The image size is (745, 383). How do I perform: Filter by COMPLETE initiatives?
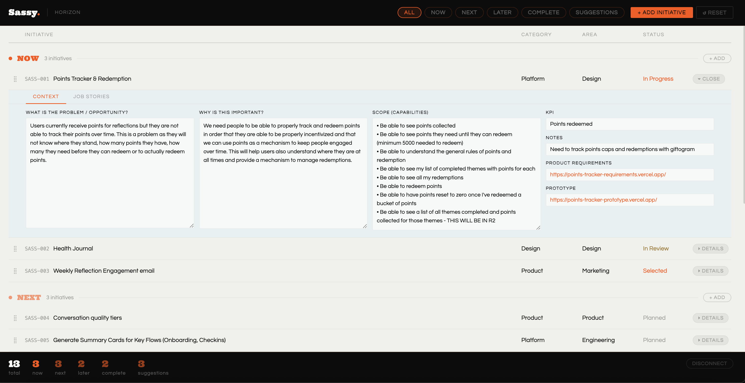pos(543,12)
